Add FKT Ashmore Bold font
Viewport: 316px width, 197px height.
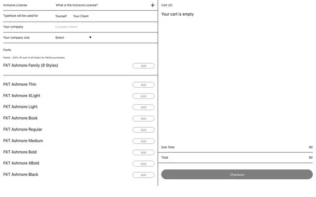(144, 152)
